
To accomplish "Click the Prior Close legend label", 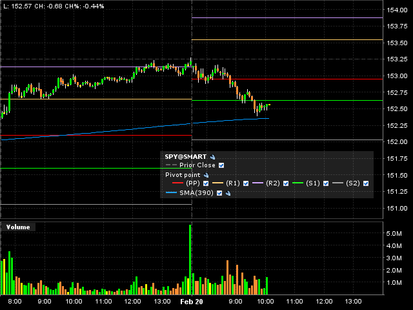I will coord(197,165).
